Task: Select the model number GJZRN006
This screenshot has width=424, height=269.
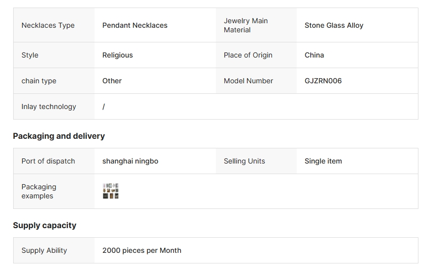Action: tap(323, 81)
